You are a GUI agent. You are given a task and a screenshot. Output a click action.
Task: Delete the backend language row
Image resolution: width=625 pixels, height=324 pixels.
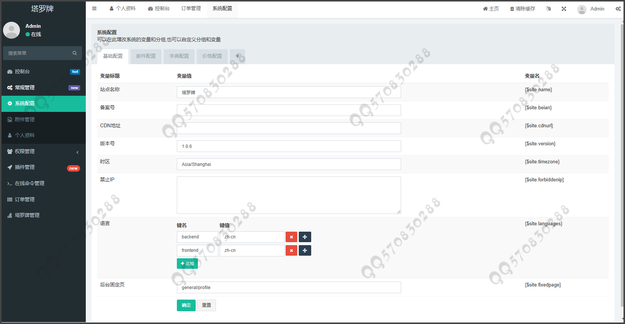(x=291, y=237)
